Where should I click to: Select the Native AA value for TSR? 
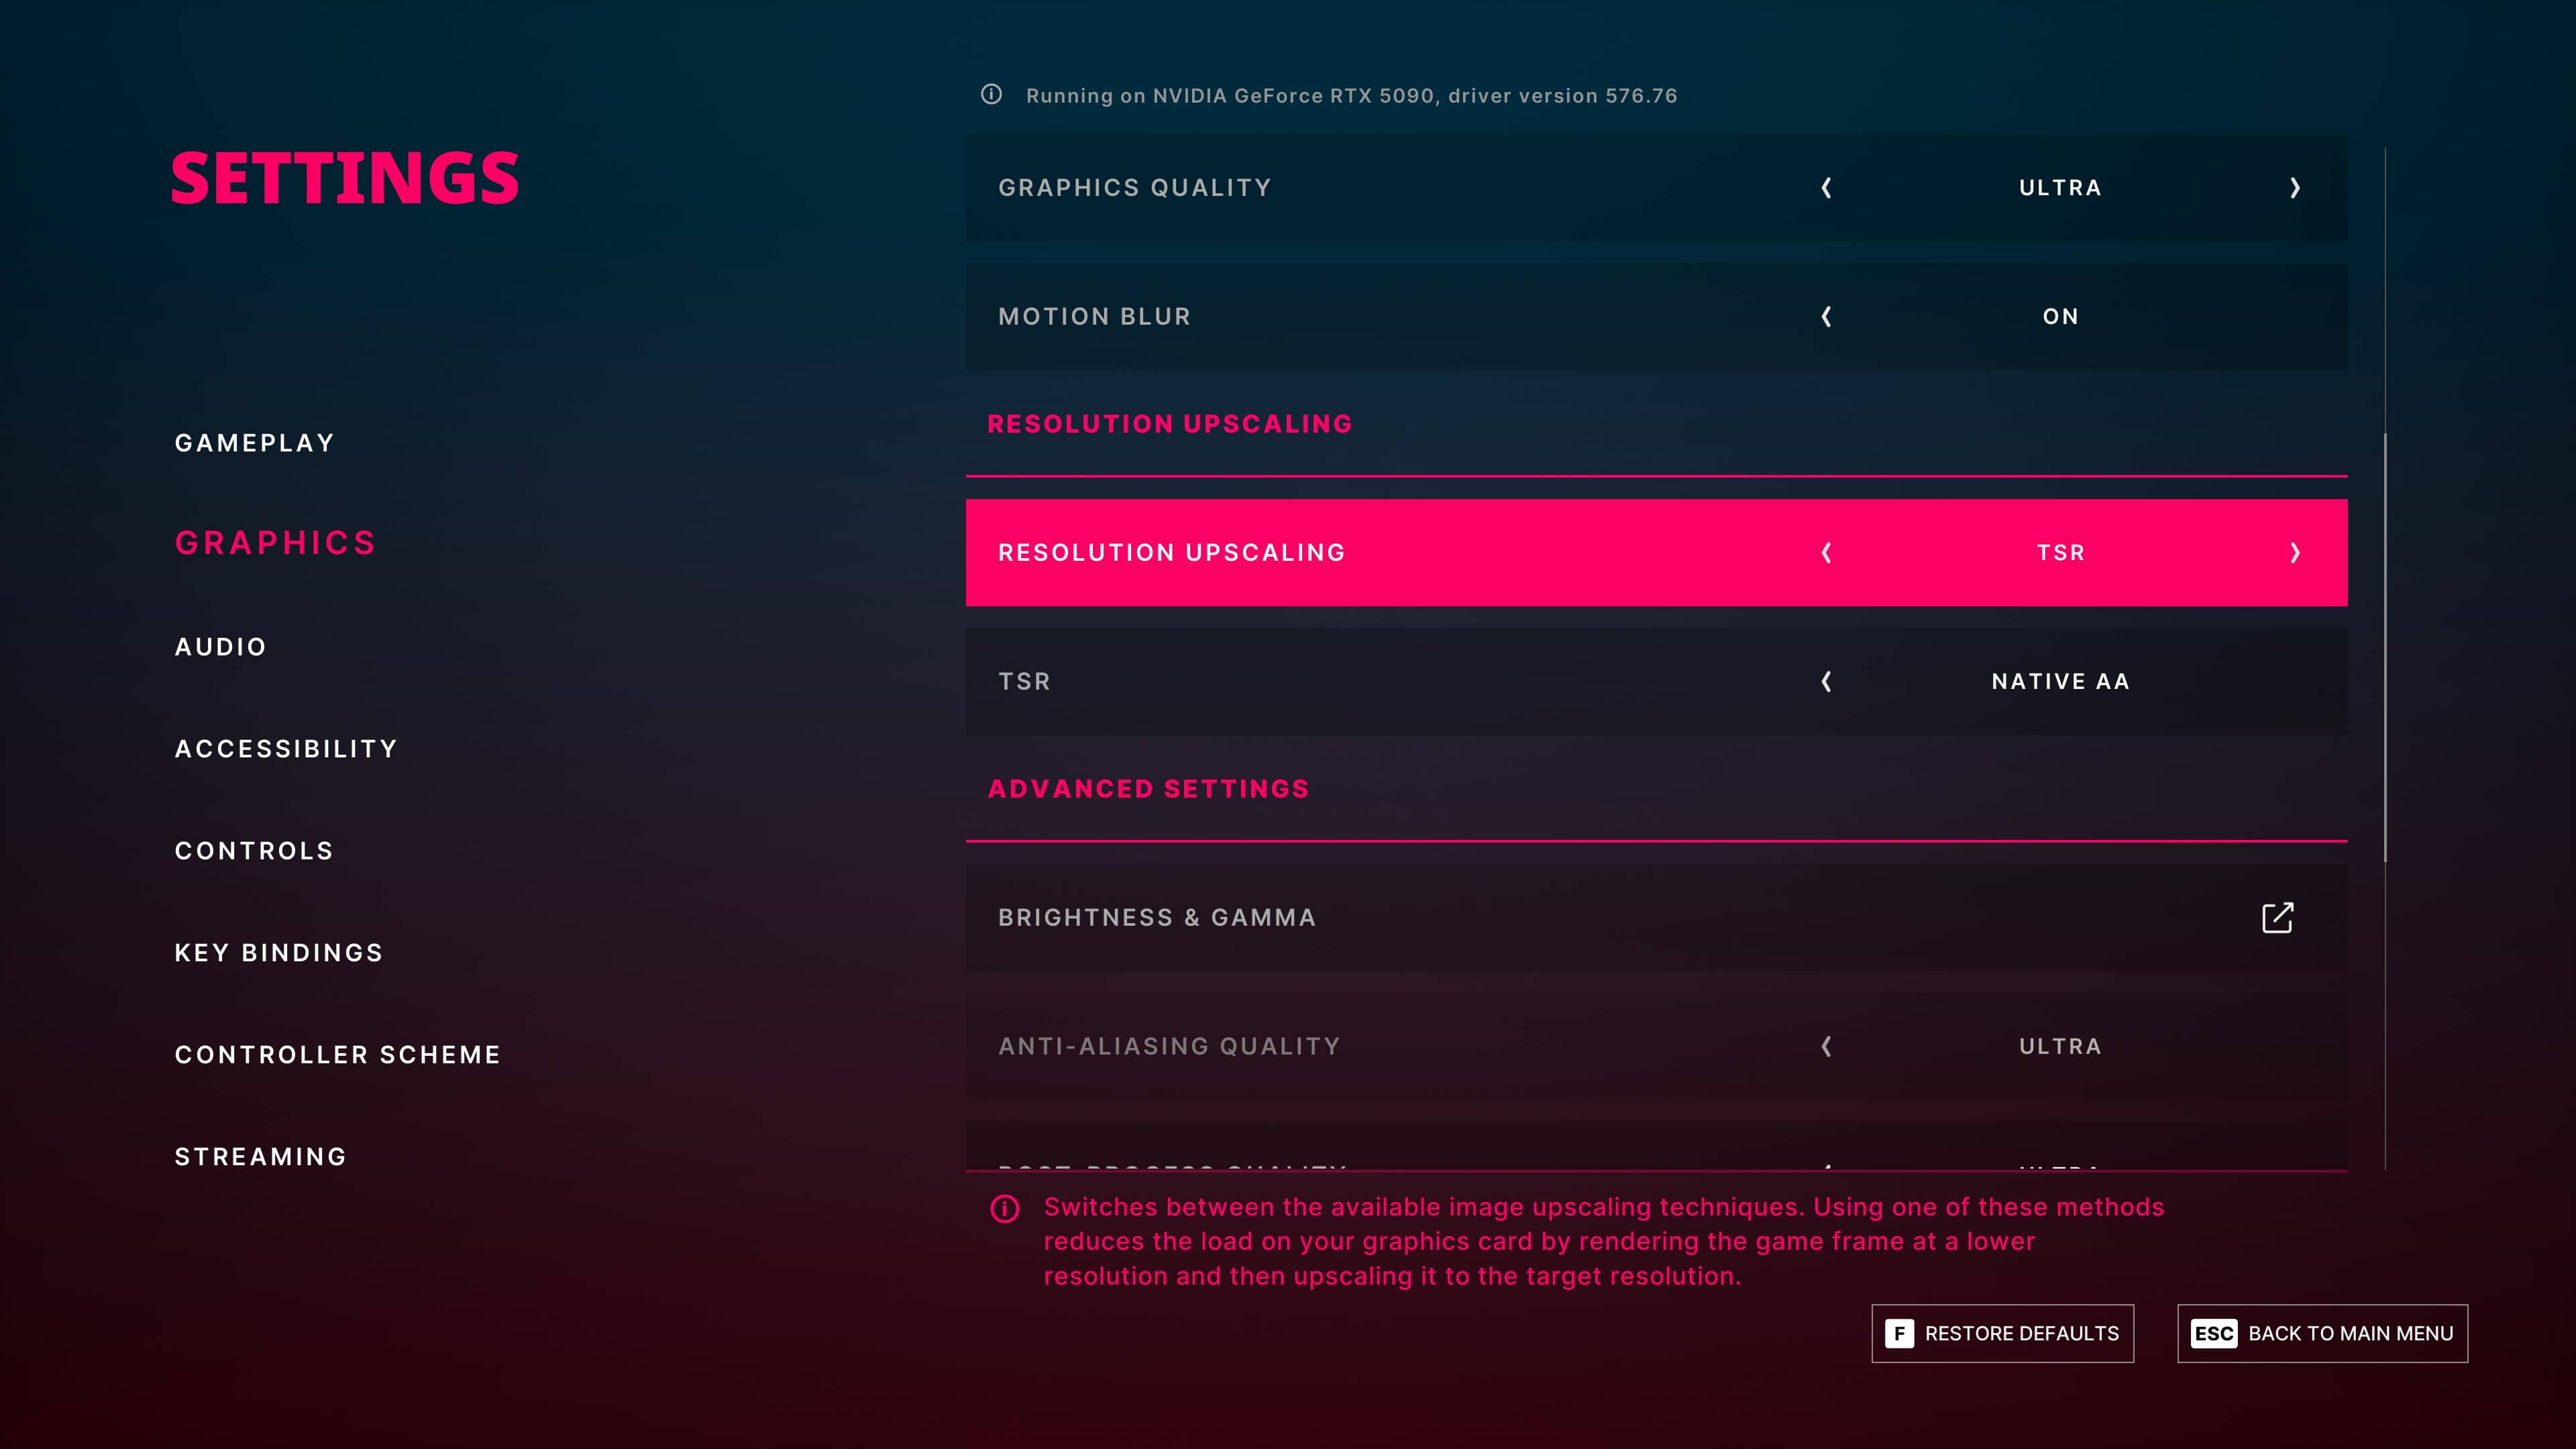tap(2060, 682)
